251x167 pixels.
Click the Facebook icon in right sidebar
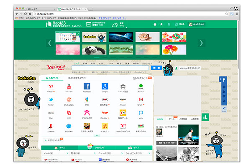224,80
